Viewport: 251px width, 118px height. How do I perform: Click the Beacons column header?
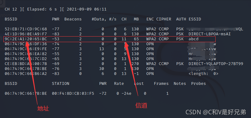point(73,19)
